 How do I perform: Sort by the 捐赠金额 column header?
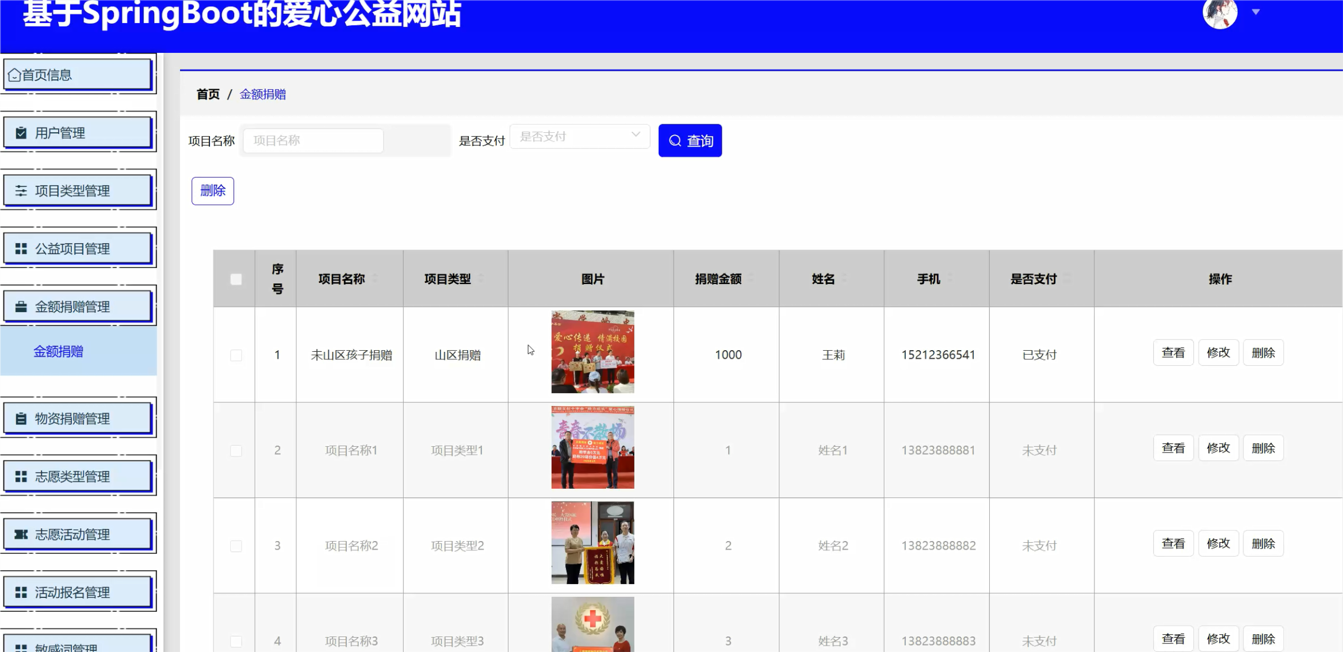[x=718, y=279]
